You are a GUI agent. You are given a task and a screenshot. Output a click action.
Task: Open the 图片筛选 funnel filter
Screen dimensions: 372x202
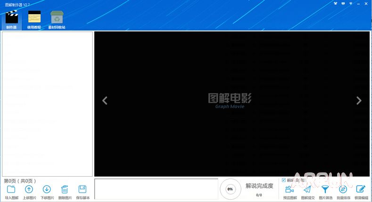(325, 189)
